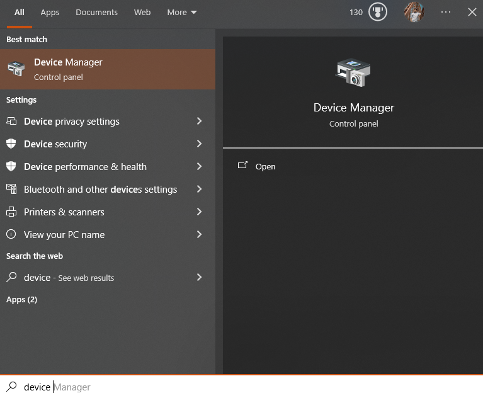Viewport: 483px width, 398px height.
Task: Switch to the Web tab
Action: (142, 13)
